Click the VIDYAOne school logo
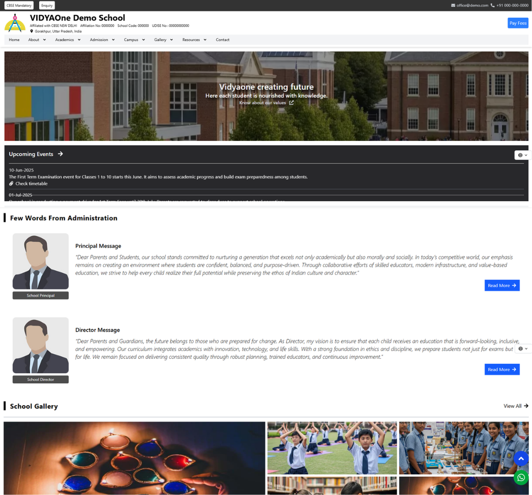This screenshot has height=495, width=532. 15,23
